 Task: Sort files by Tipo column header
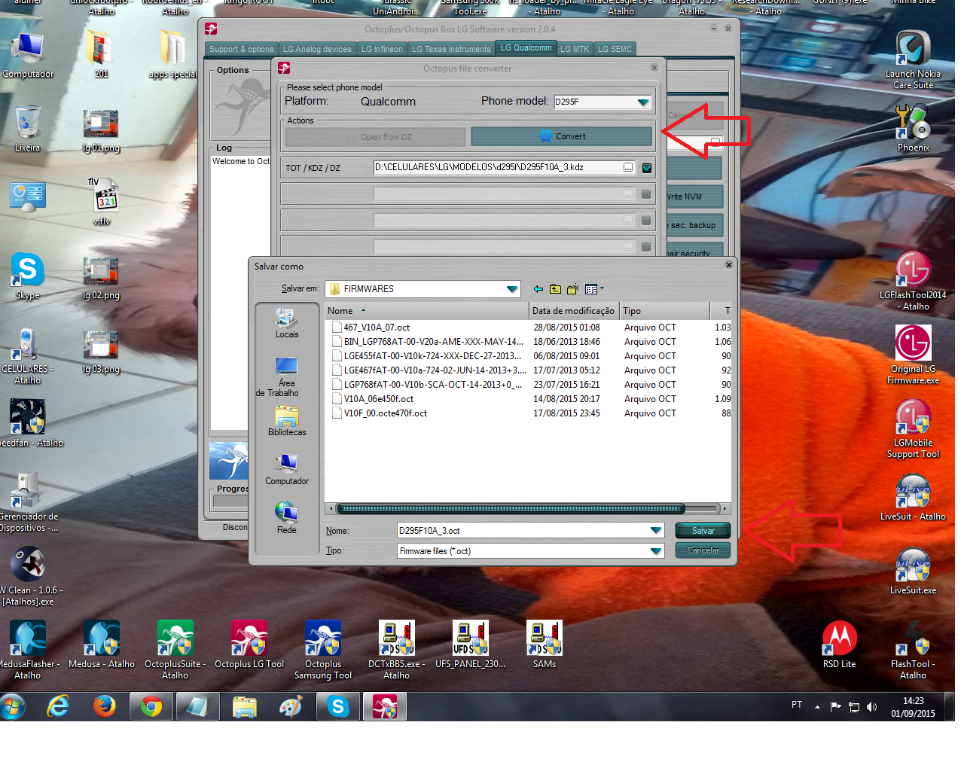point(664,311)
